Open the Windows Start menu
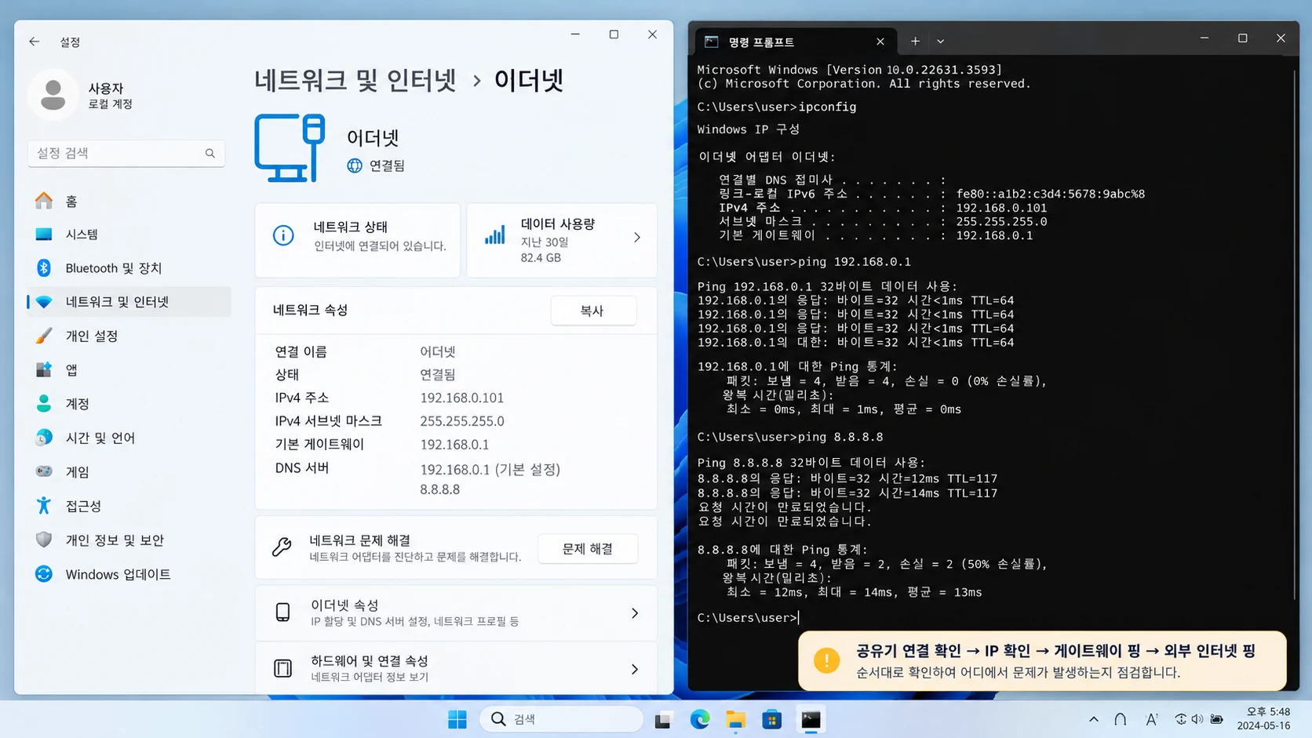 coord(457,719)
